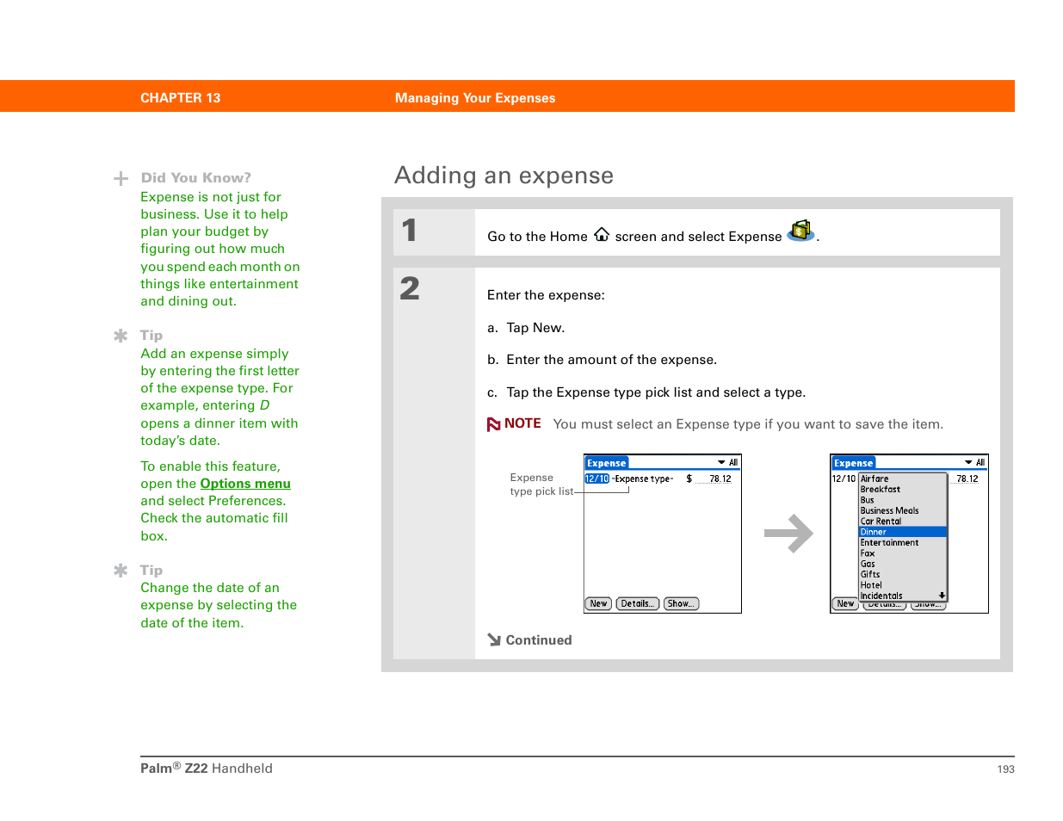The width and height of the screenshot is (1063, 821).
Task: Tap the Details... button in the left Expense screen
Action: 638,603
